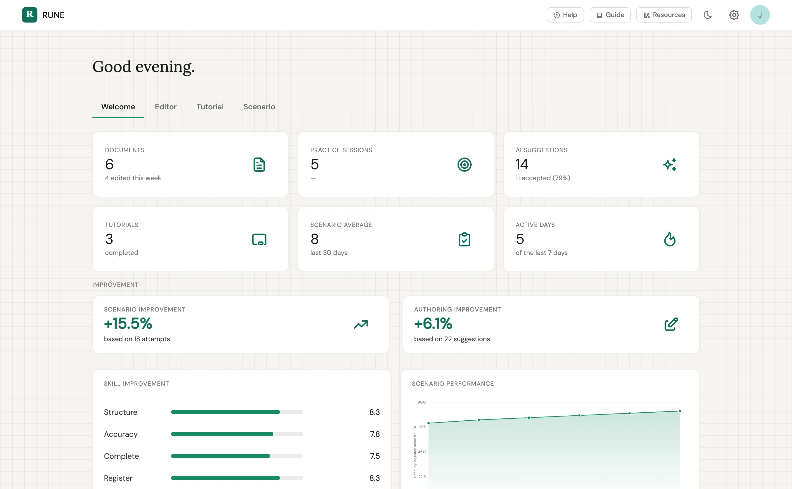Click the RUNE brand name text
792x489 pixels.
[x=53, y=15]
